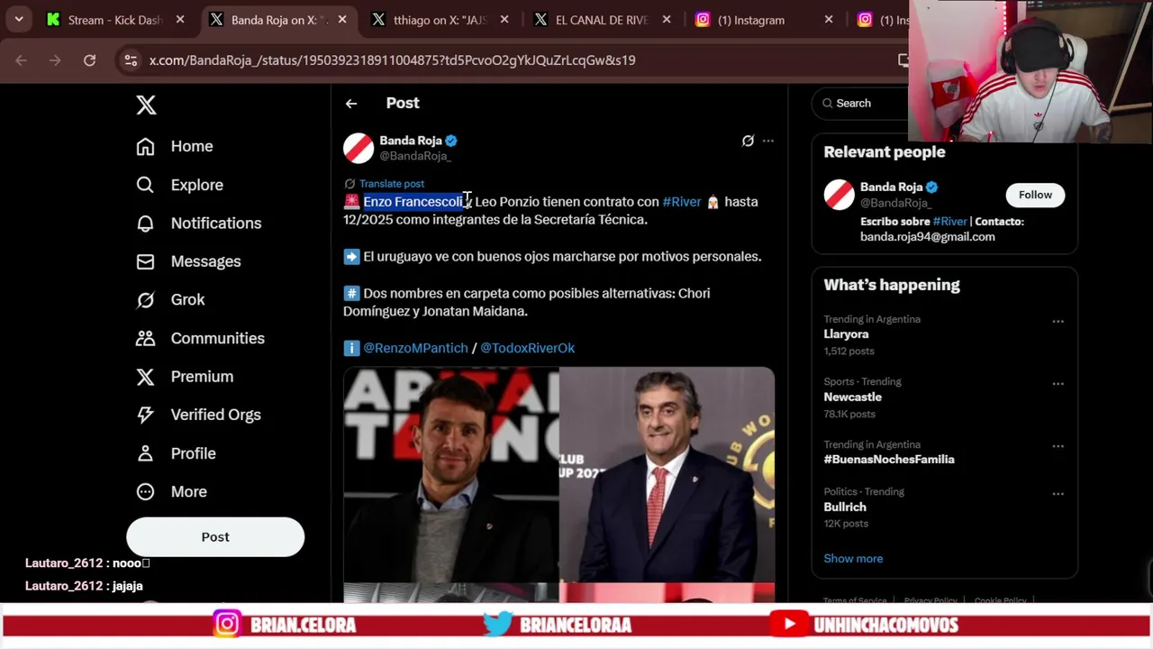
Task: Close the Banda Roja on X tab
Action: point(342,20)
